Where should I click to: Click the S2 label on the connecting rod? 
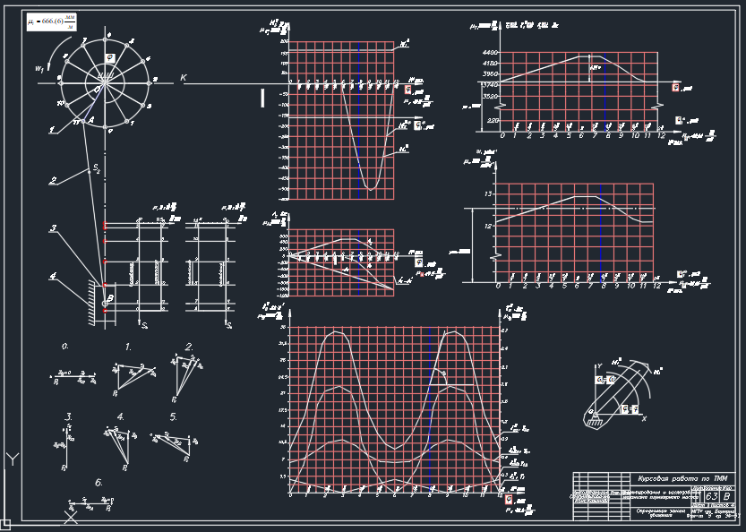point(97,167)
